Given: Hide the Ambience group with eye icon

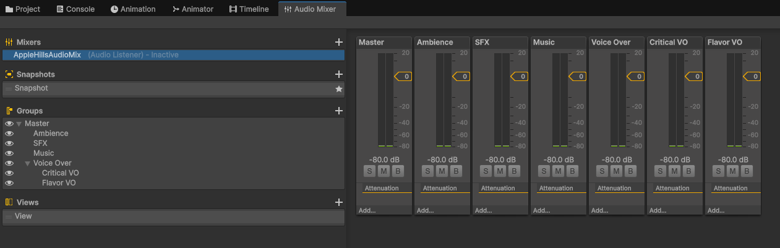Looking at the screenshot, I should [x=9, y=134].
